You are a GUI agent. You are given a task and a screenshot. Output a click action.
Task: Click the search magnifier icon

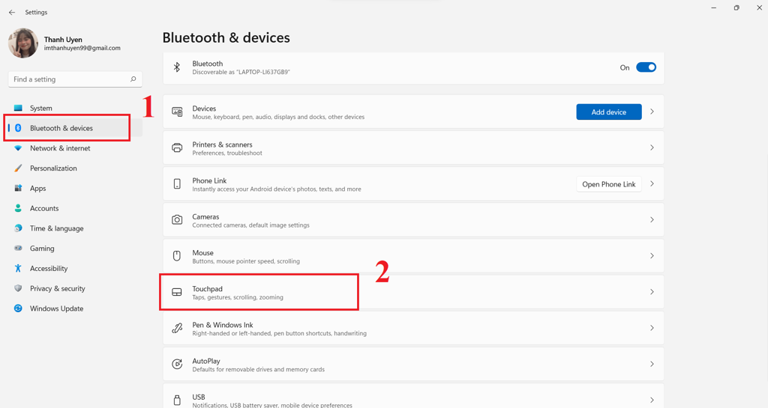pos(133,79)
